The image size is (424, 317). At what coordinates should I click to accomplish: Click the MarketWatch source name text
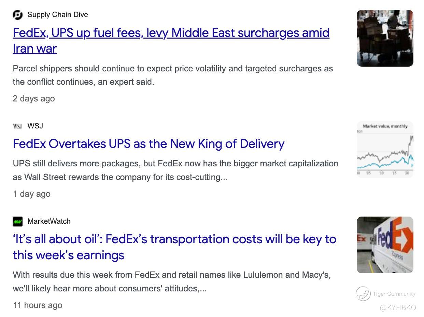(49, 221)
